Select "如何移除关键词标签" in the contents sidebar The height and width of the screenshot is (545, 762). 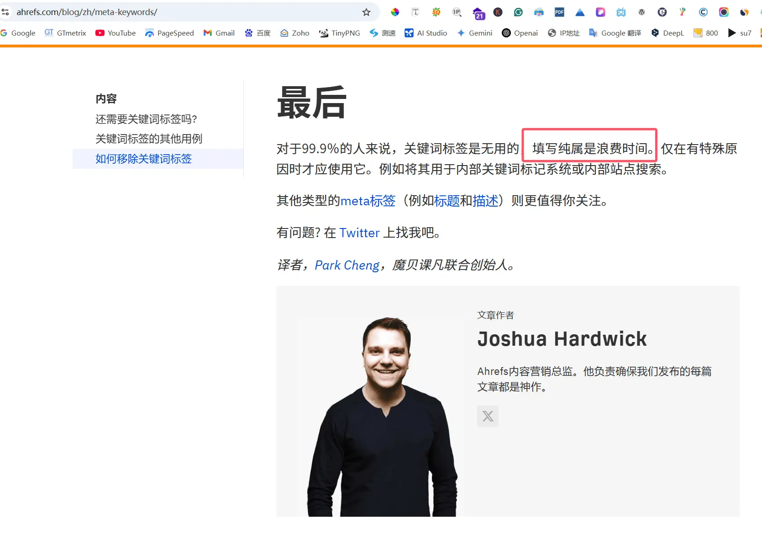pyautogui.click(x=143, y=159)
